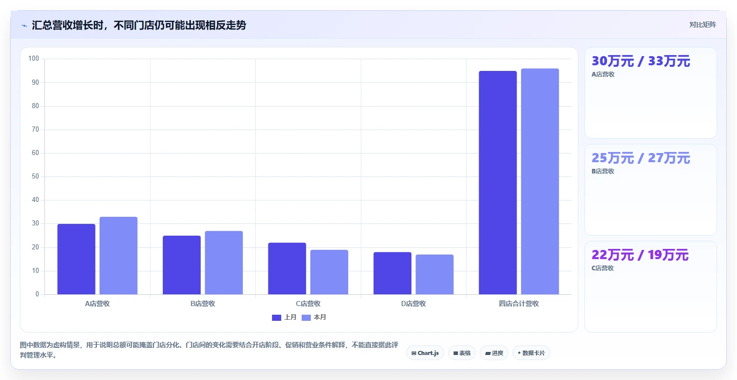Click the footnote starting 图中数据为虚构情景

pyautogui.click(x=209, y=350)
